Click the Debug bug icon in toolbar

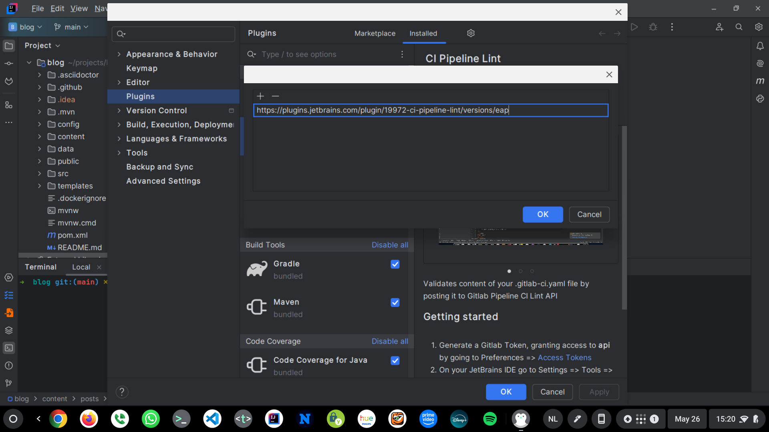point(653,27)
